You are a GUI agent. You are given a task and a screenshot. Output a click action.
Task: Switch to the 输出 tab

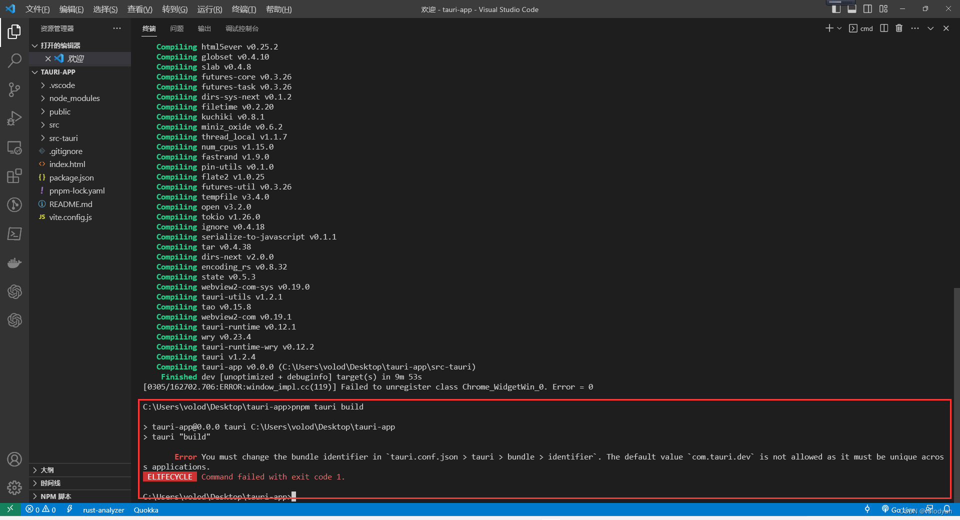point(204,28)
